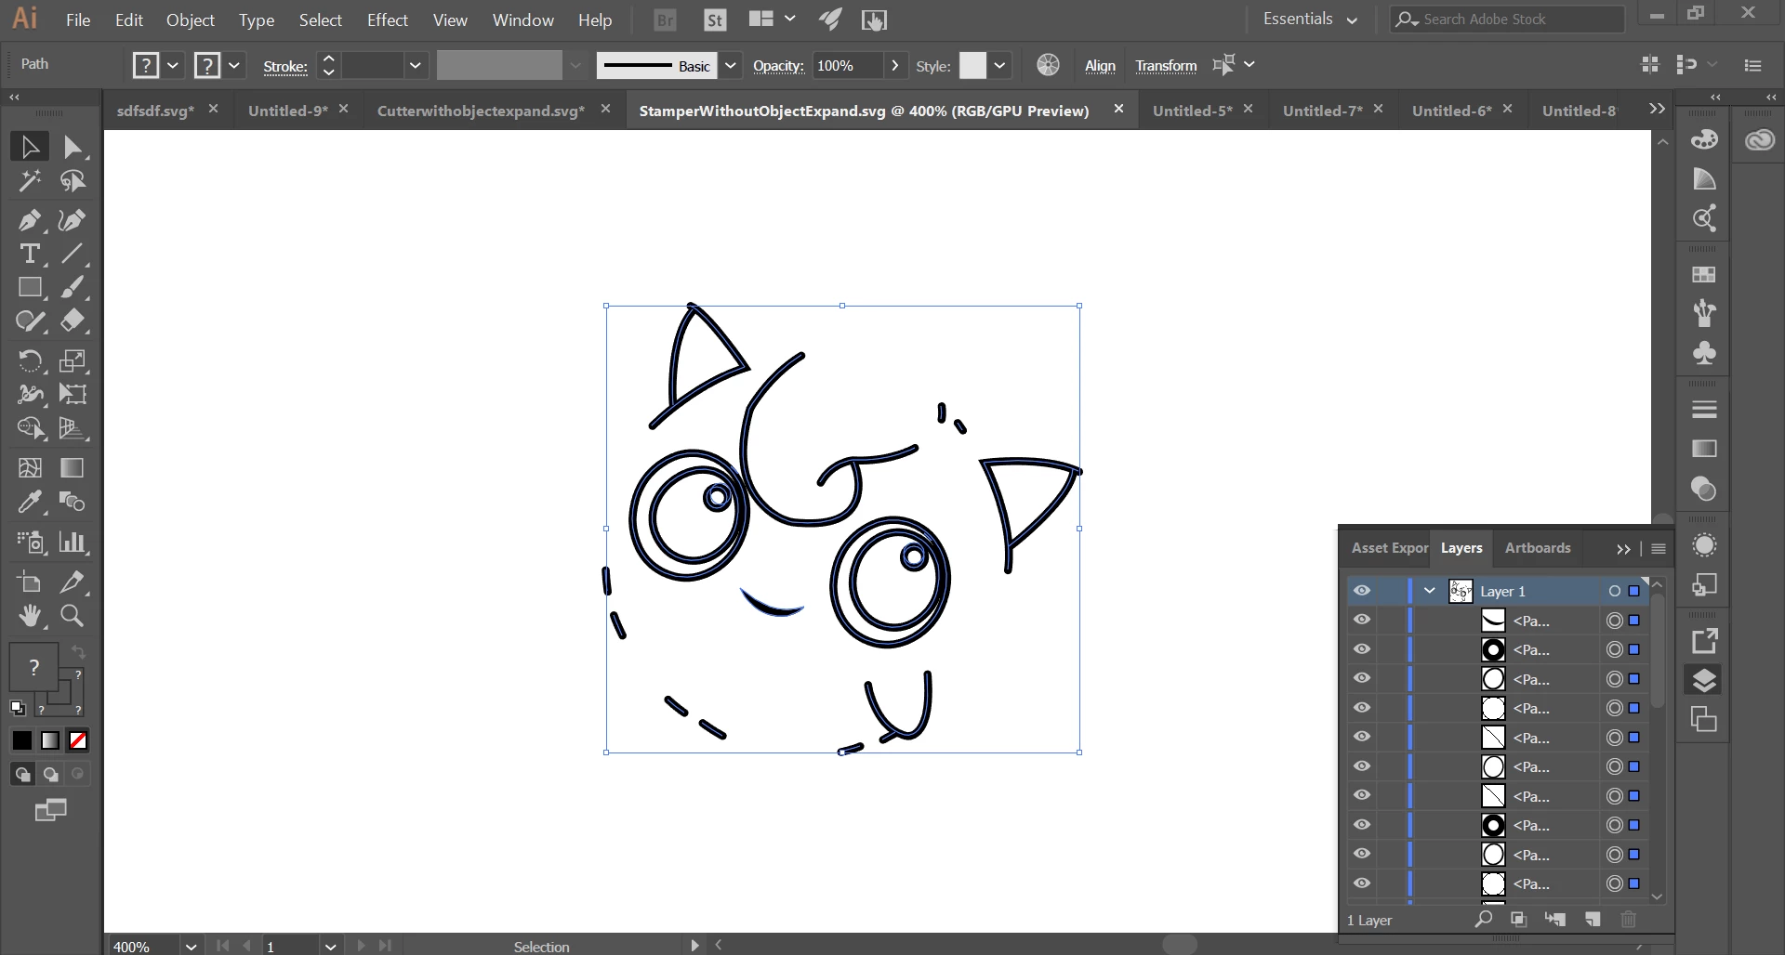The width and height of the screenshot is (1785, 955).
Task: Click the None color swatch button
Action: click(x=78, y=740)
